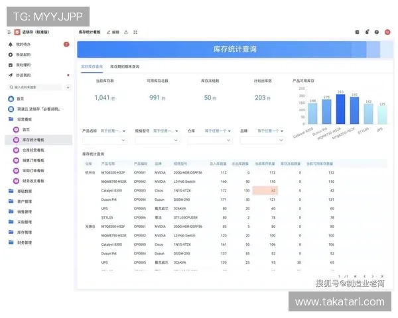Click the 库存冻结数 50 件 value
The height and width of the screenshot is (318, 398).
[x=210, y=98]
